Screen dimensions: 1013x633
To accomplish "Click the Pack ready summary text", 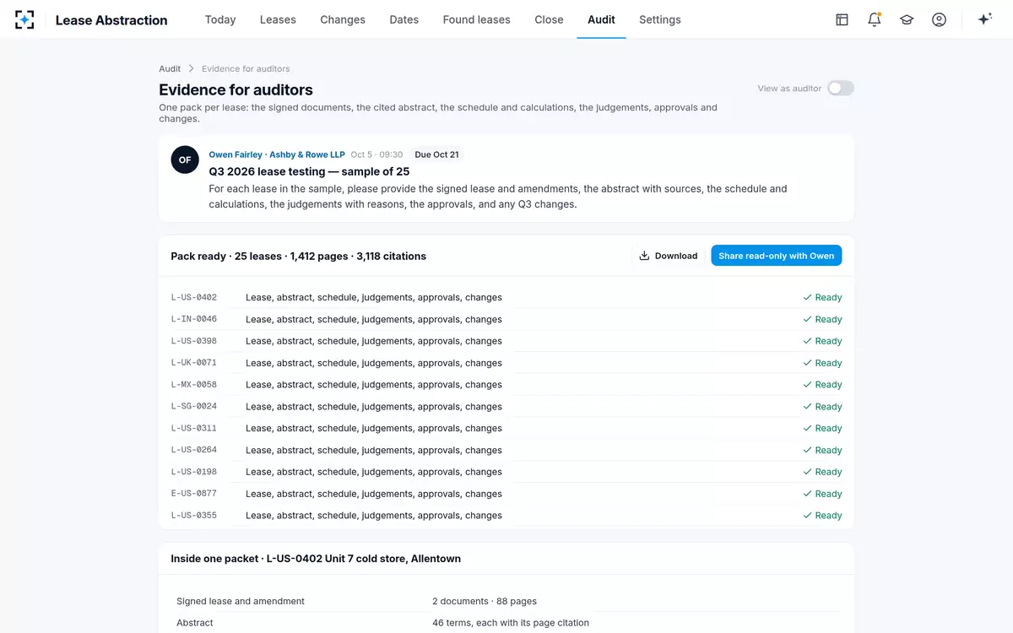I will (298, 256).
